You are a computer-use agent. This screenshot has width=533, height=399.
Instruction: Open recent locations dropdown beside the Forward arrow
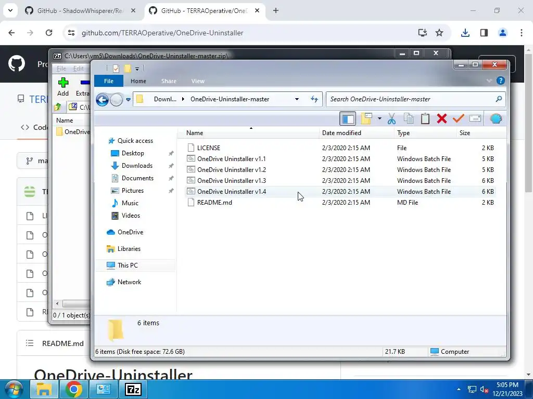coord(128,100)
